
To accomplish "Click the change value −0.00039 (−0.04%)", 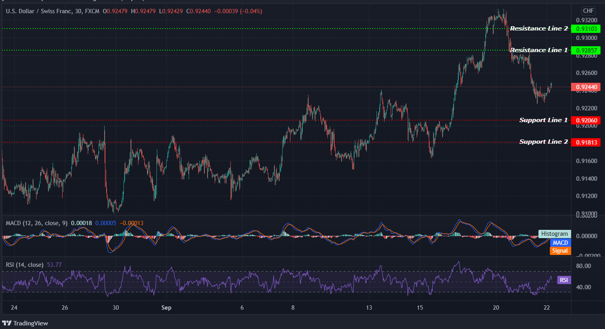I will [238, 11].
